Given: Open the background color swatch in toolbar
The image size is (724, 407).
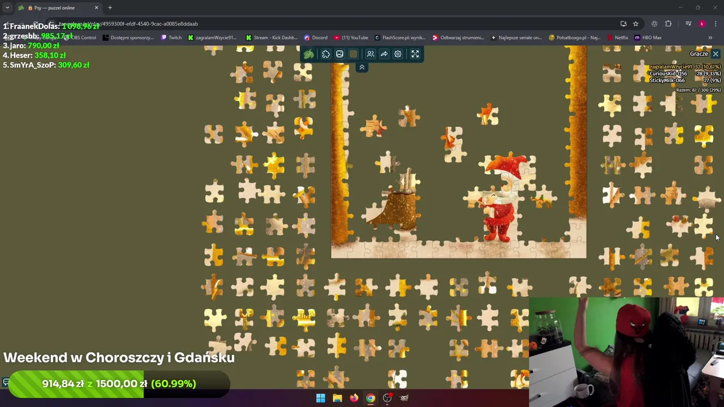Looking at the screenshot, I should pyautogui.click(x=354, y=54).
